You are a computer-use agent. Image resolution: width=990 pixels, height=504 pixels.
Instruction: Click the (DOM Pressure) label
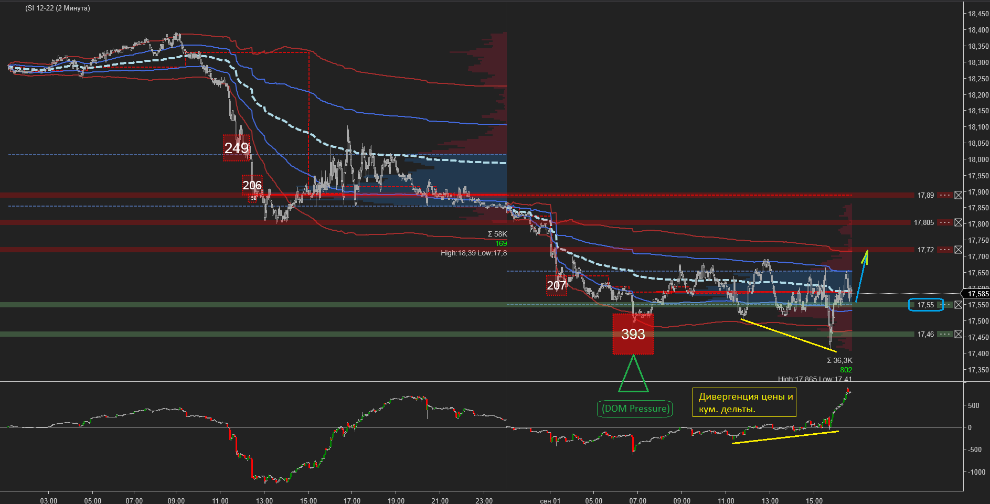[635, 409]
